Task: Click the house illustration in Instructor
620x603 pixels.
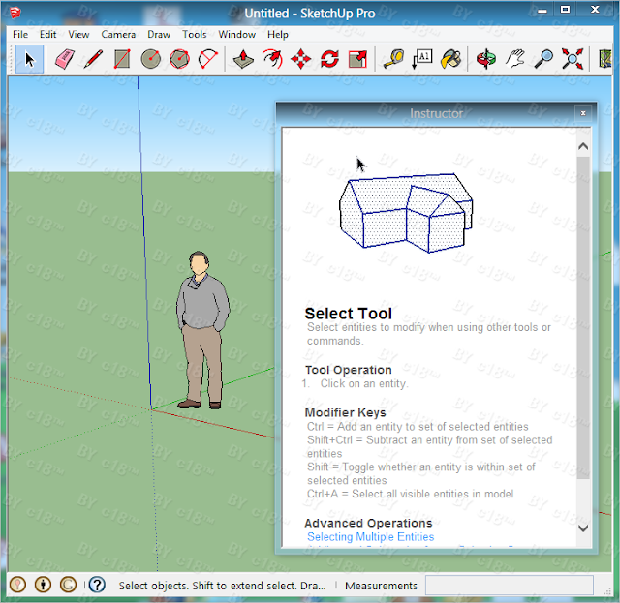Action: (406, 213)
